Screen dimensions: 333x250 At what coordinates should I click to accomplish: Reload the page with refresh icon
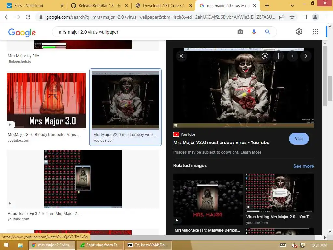pos(28,17)
